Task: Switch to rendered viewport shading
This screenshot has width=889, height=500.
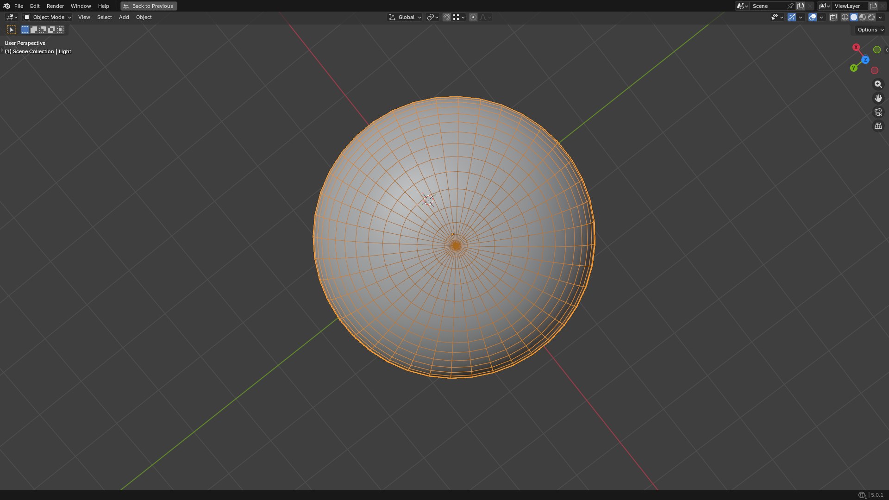Action: tap(871, 17)
